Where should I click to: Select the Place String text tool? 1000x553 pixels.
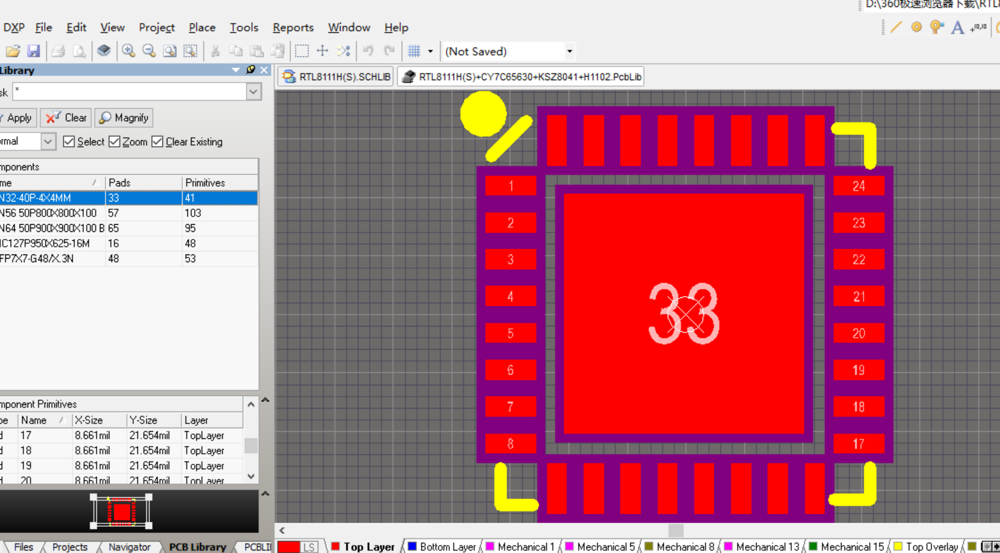click(x=957, y=27)
